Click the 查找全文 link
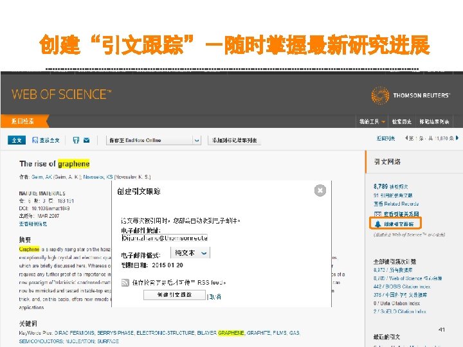Image resolution: width=463 pixels, height=347 pixels. pos(46,140)
